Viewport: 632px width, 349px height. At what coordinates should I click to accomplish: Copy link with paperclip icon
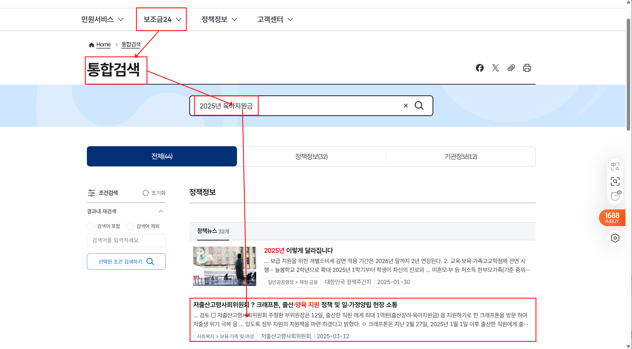click(511, 68)
